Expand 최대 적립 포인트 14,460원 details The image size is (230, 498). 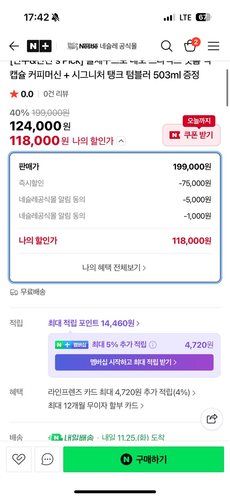(94, 323)
